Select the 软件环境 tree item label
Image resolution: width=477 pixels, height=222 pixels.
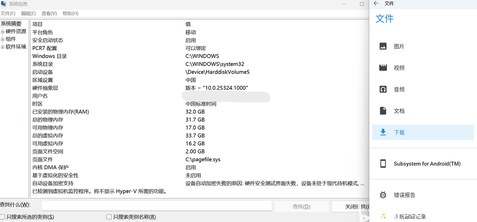(x=16, y=47)
